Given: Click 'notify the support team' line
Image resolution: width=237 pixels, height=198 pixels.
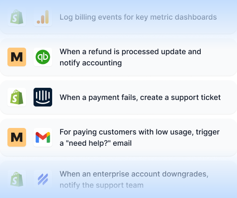Looking at the screenshot, I should (102, 185).
